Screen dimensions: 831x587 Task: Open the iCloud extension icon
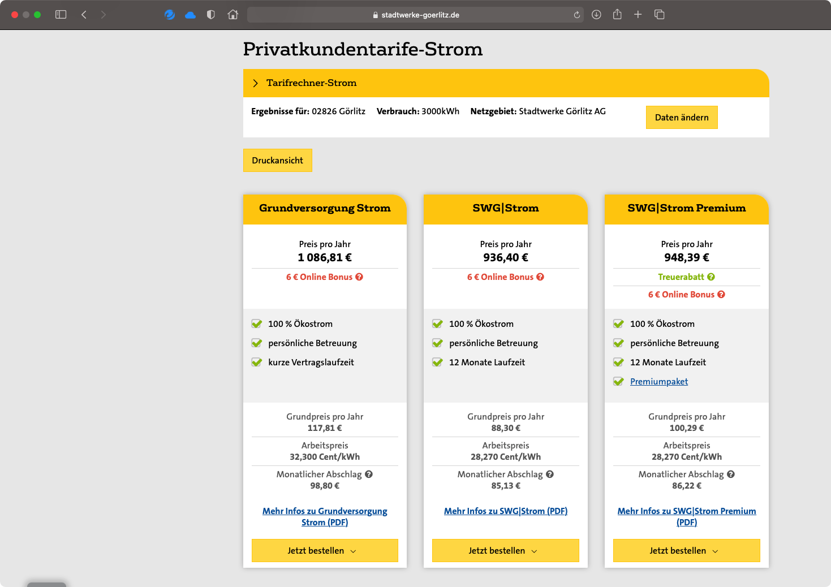tap(191, 15)
